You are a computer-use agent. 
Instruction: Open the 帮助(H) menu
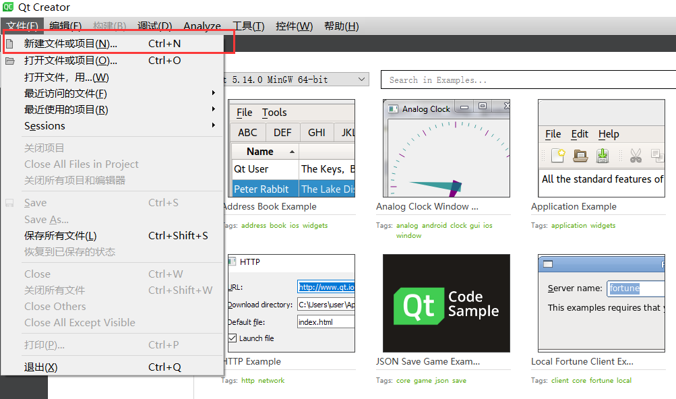click(341, 26)
